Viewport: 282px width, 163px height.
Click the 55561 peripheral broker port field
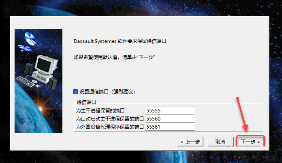pyautogui.click(x=170, y=127)
